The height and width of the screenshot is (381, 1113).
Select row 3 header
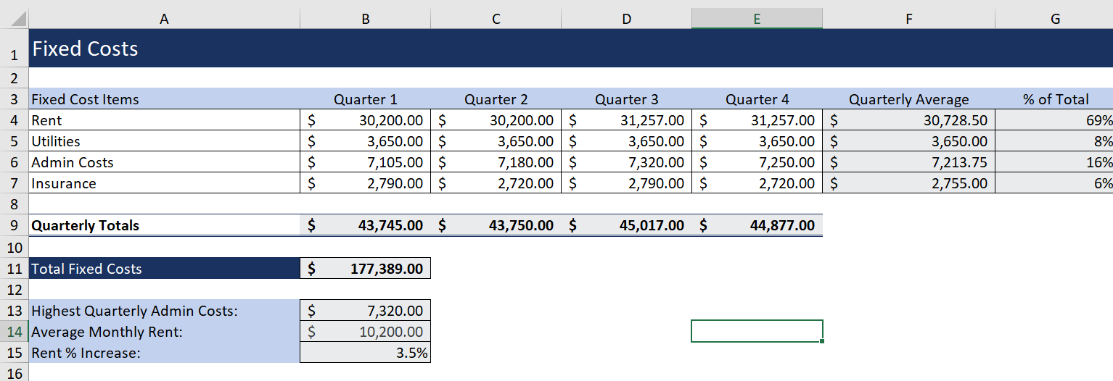click(14, 99)
